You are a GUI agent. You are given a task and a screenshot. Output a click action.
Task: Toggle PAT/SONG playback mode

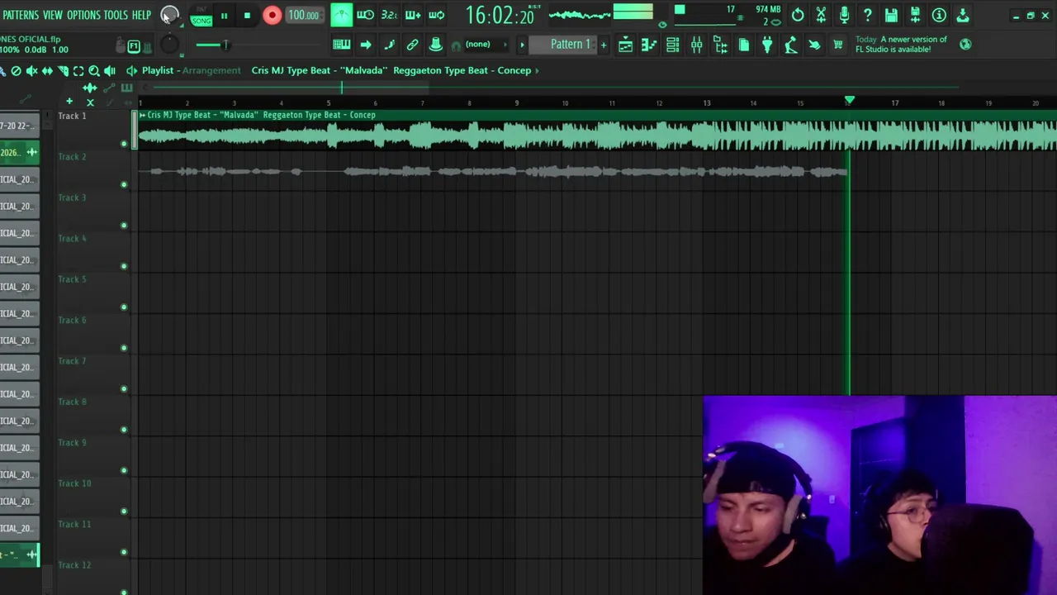tap(201, 16)
